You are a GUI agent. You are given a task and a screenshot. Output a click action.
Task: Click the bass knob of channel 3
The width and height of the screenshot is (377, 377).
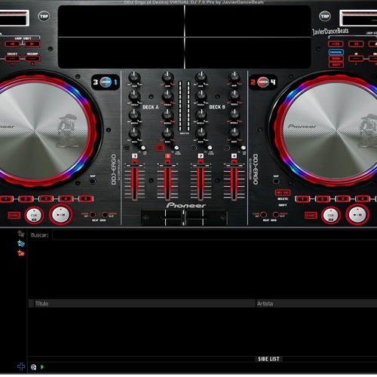click(134, 133)
